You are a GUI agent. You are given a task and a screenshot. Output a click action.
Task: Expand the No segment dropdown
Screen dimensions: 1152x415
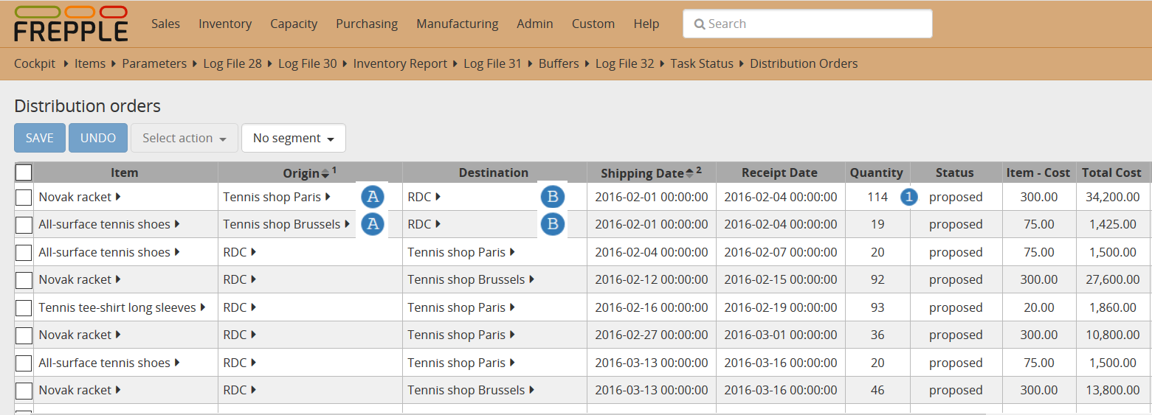click(293, 138)
